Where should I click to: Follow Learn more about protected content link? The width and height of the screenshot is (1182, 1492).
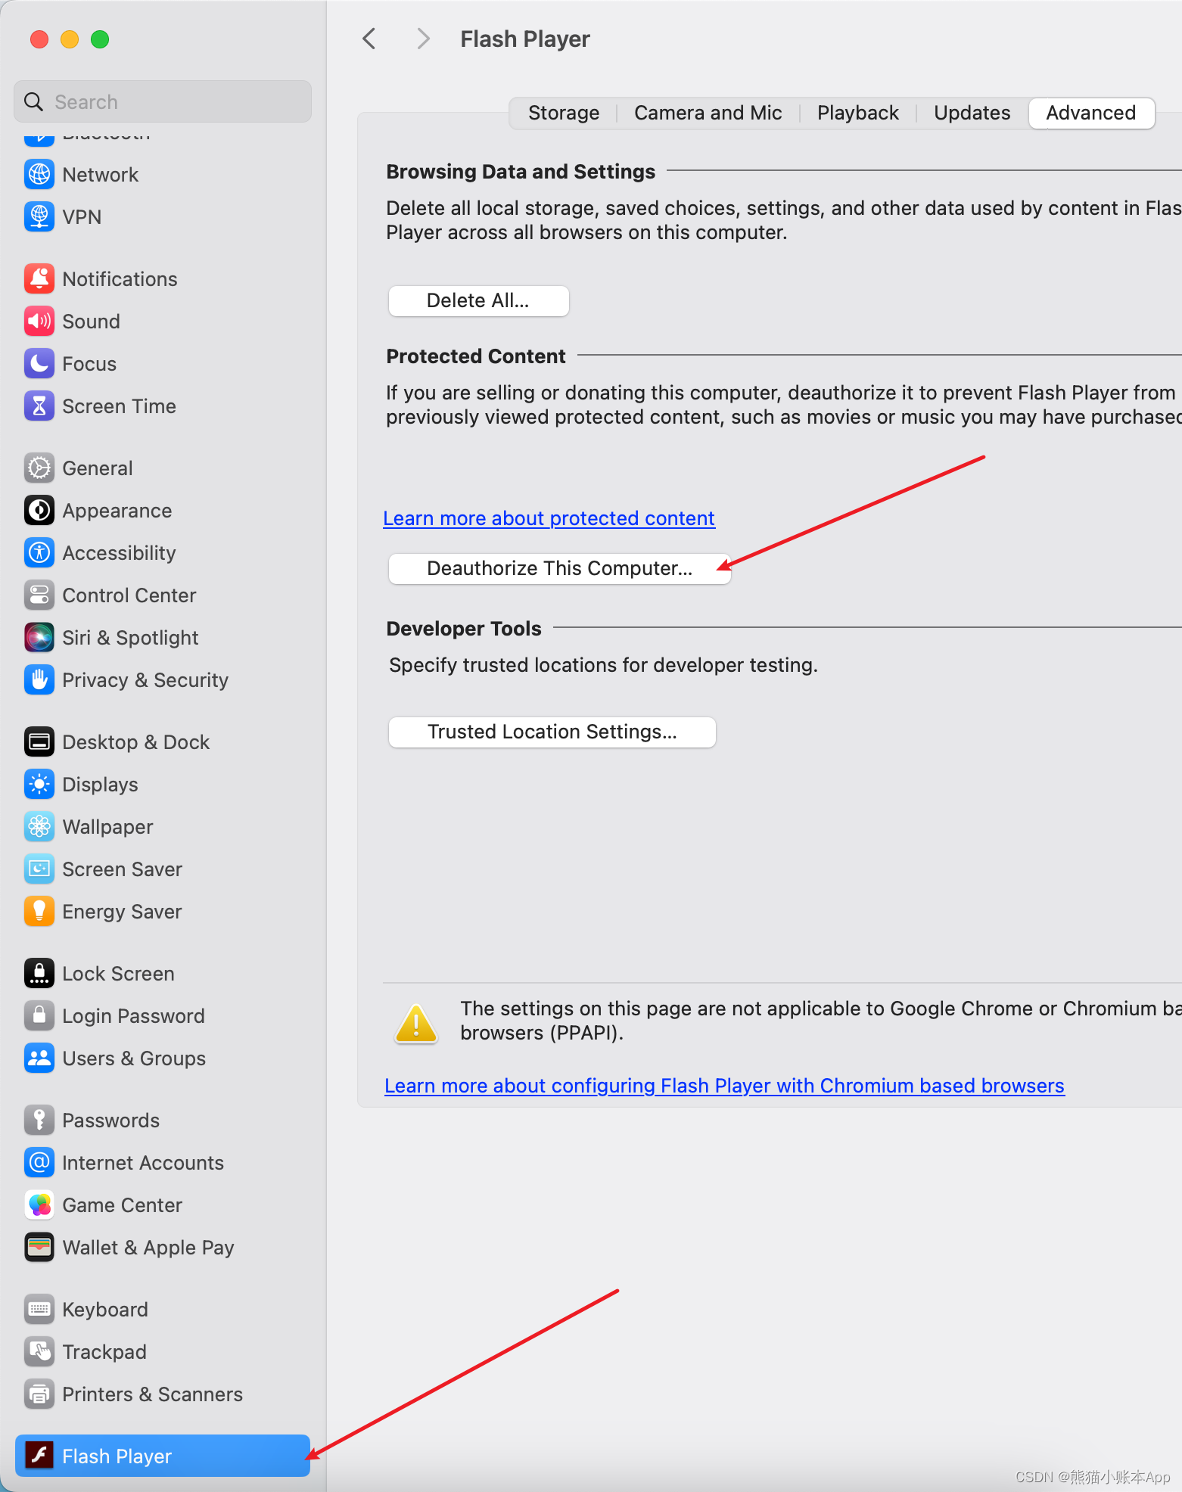[x=549, y=518]
